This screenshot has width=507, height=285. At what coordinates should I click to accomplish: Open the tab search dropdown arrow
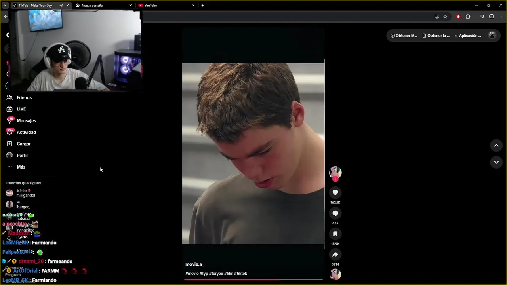pos(5,6)
